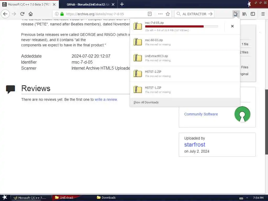Click the msc-60-03.zip file icon
Viewport: 268px width, 201px height.
(x=138, y=42)
